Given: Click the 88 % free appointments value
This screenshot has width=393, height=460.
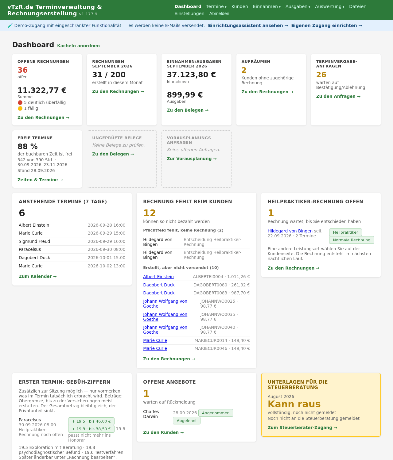Looking at the screenshot, I should click(28, 147).
